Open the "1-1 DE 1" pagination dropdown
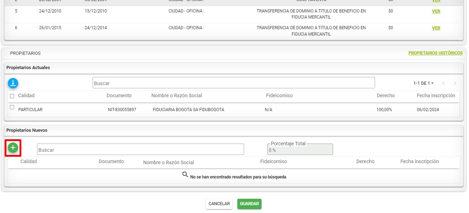Screen dimensions: 469x213 pos(423,83)
